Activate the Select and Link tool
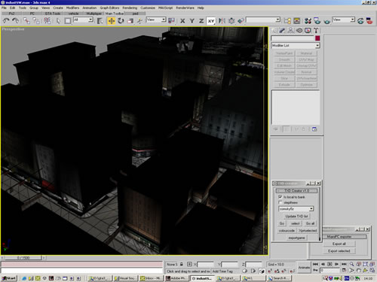Viewport: 377px width, 282px height. (26, 20)
